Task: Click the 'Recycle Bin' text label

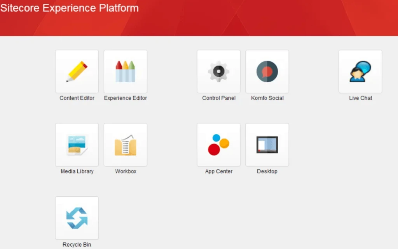Action: [77, 245]
